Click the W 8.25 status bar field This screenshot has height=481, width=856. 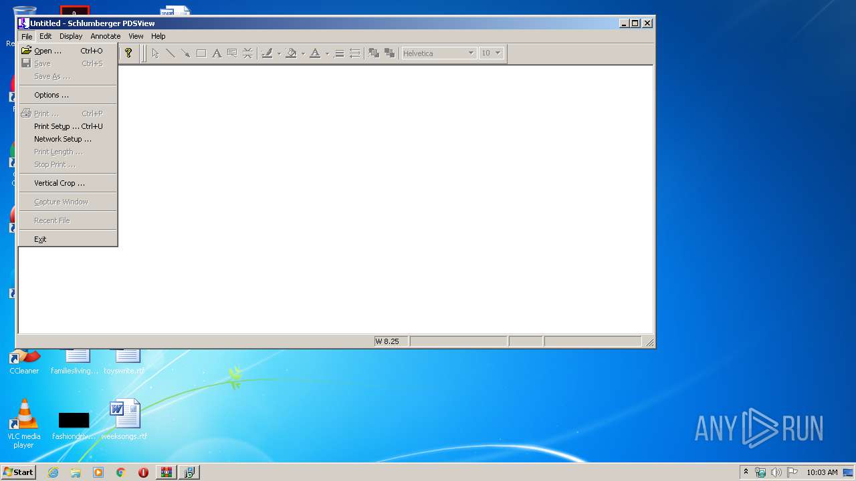pyautogui.click(x=391, y=341)
